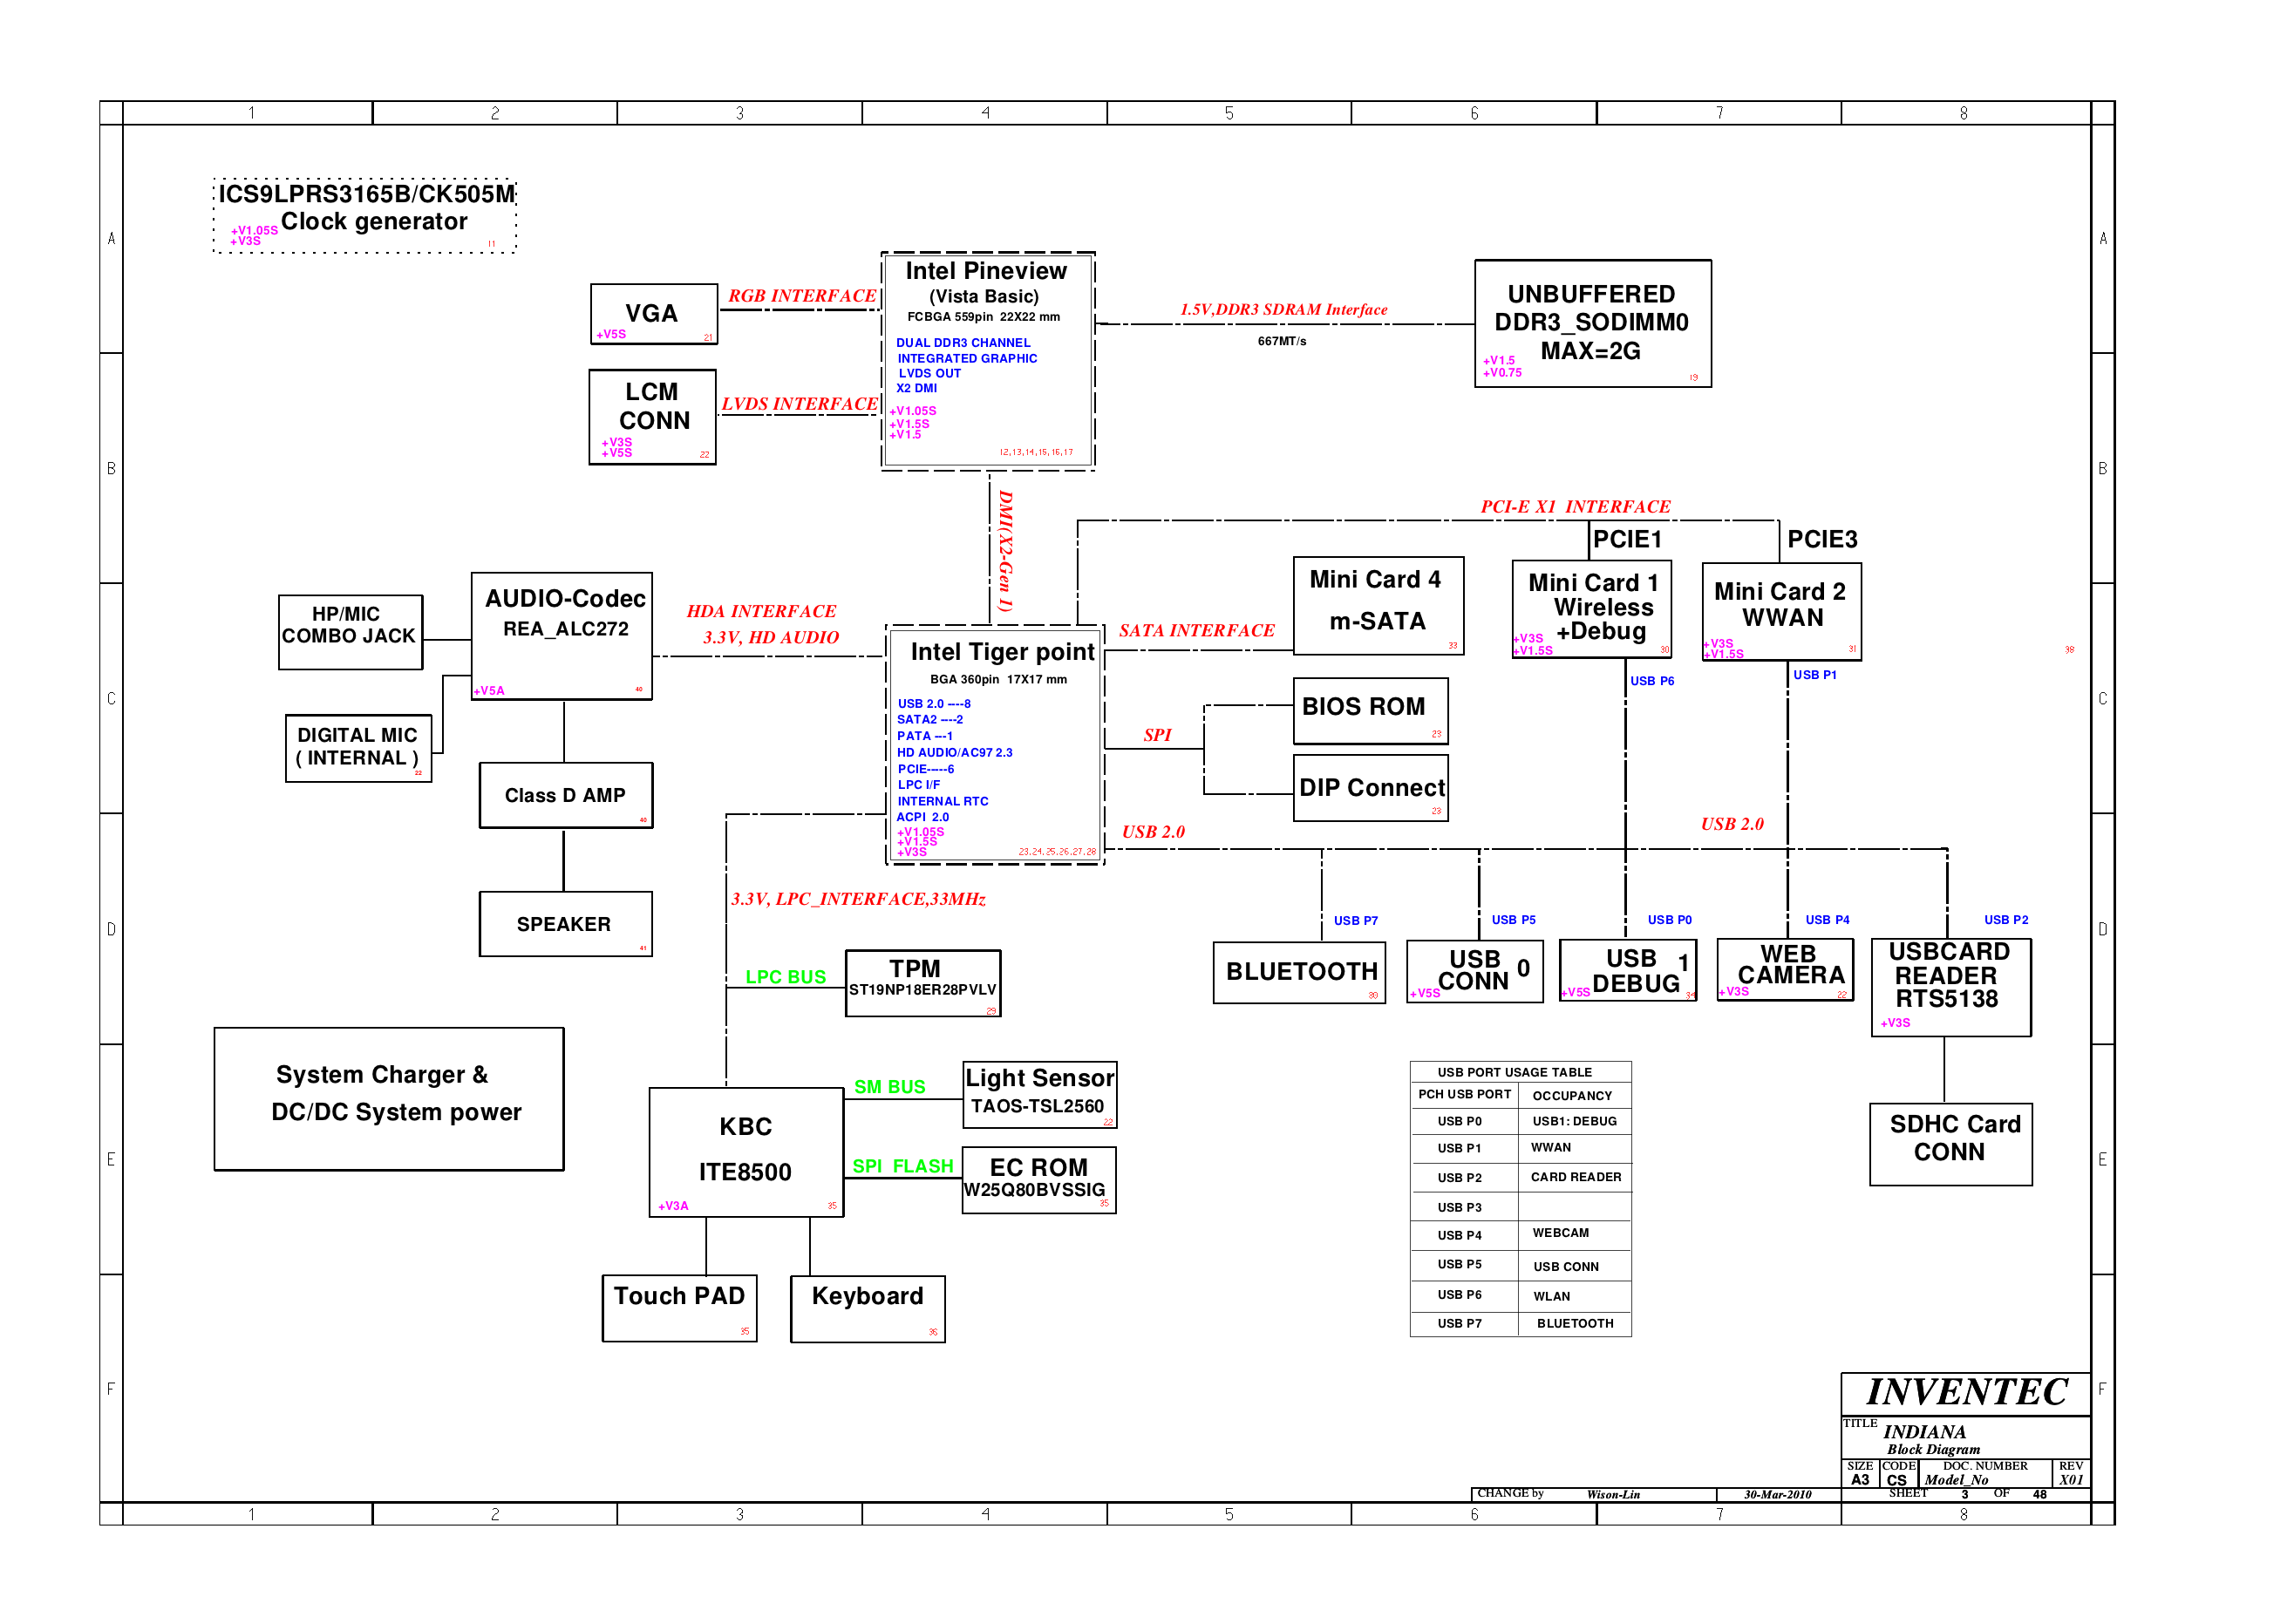
Task: Select the UNBUFFERED DDR3_SODIMM0 memory block
Action: point(1591,323)
